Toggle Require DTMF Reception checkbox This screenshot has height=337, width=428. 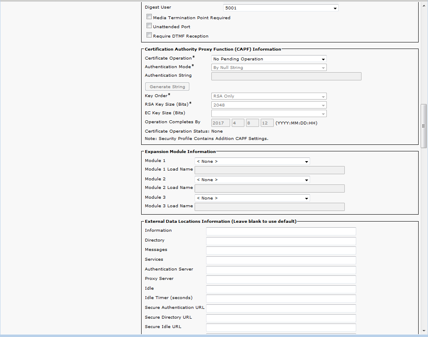(x=149, y=35)
